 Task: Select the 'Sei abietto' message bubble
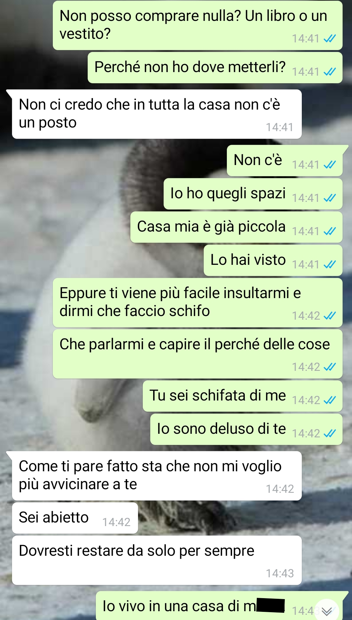[x=75, y=518]
